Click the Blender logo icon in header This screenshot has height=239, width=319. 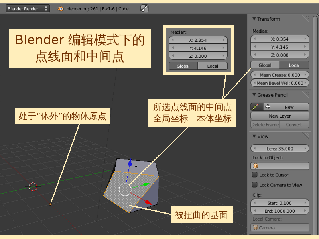(x=61, y=9)
